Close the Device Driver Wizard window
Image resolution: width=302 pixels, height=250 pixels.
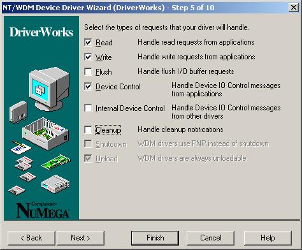[294, 8]
